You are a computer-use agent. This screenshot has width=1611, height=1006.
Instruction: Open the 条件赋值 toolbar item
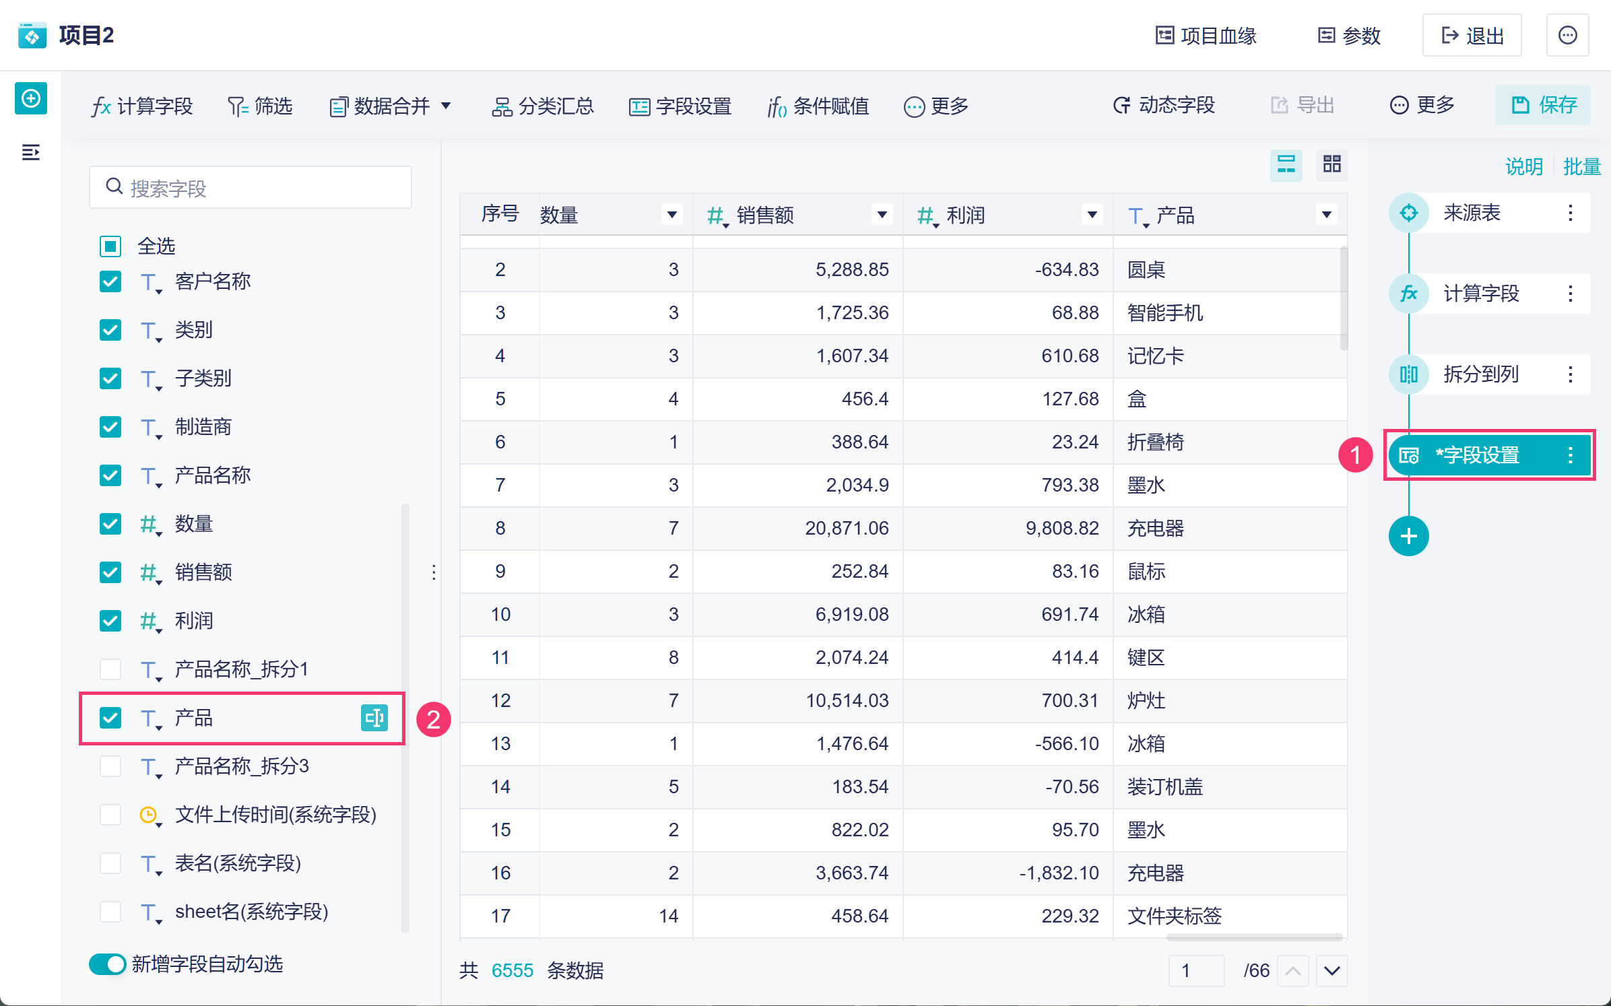[x=818, y=106]
